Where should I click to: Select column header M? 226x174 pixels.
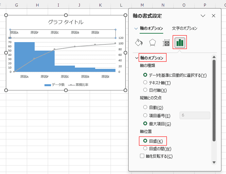click(142, 5)
